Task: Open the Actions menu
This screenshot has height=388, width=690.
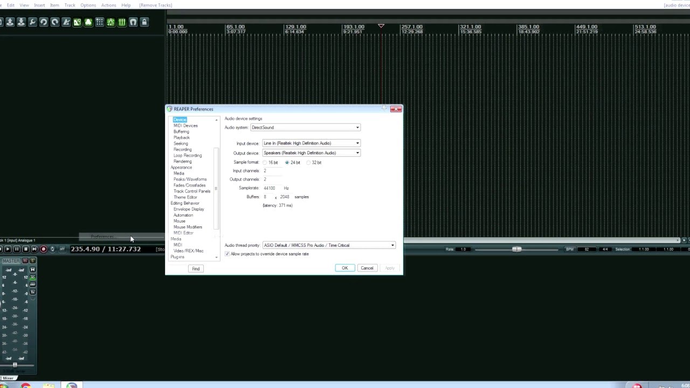Action: (x=108, y=5)
